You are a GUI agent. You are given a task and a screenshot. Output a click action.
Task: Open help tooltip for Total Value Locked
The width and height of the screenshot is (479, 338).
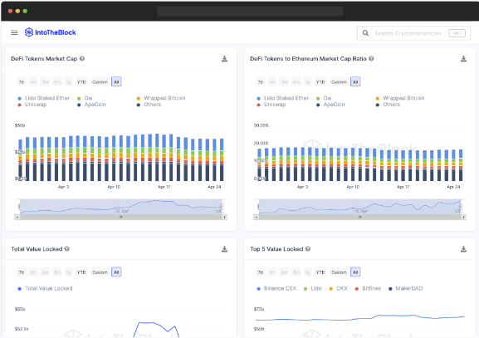[67, 249]
